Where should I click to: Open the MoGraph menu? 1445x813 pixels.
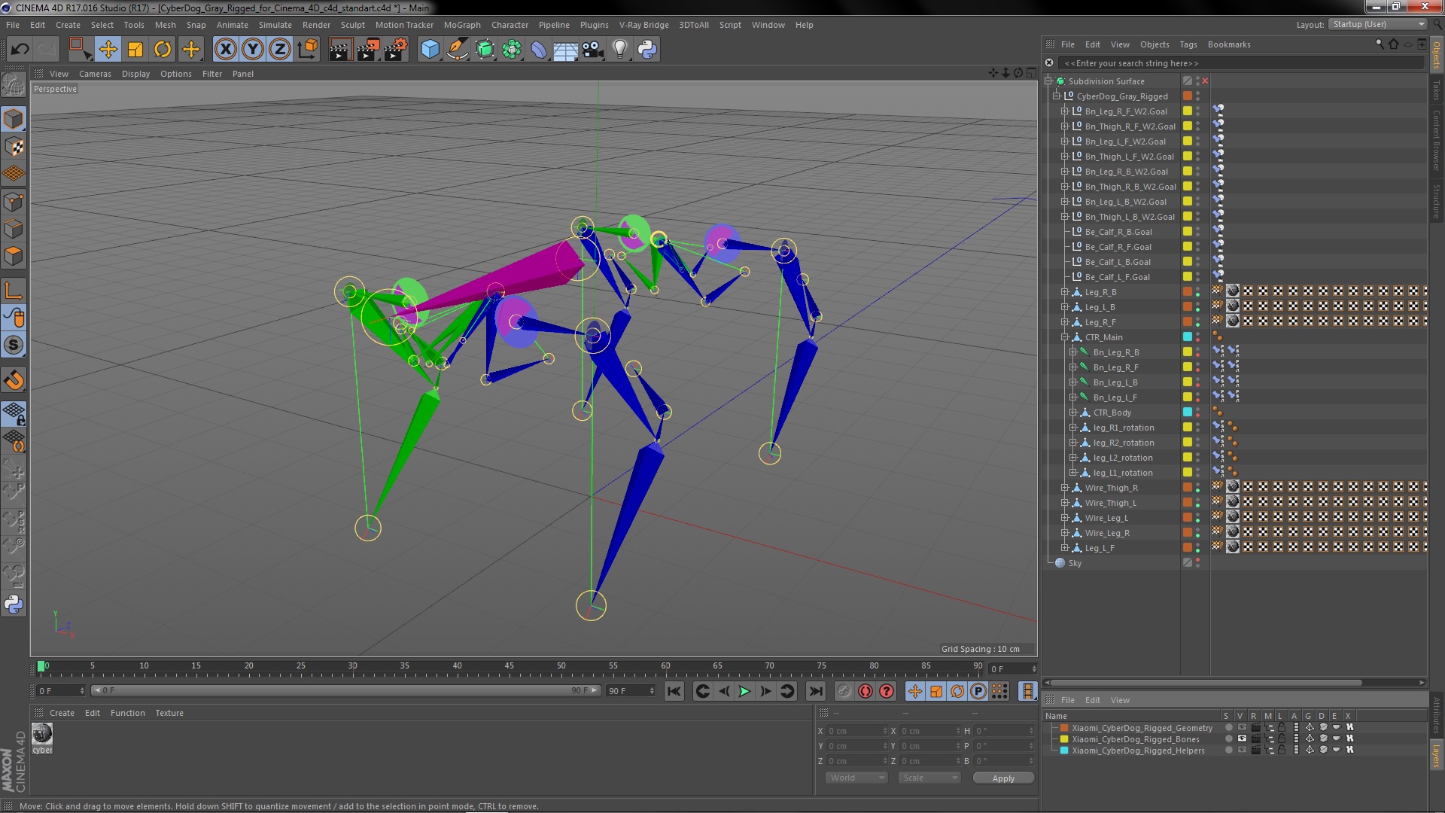tap(462, 25)
